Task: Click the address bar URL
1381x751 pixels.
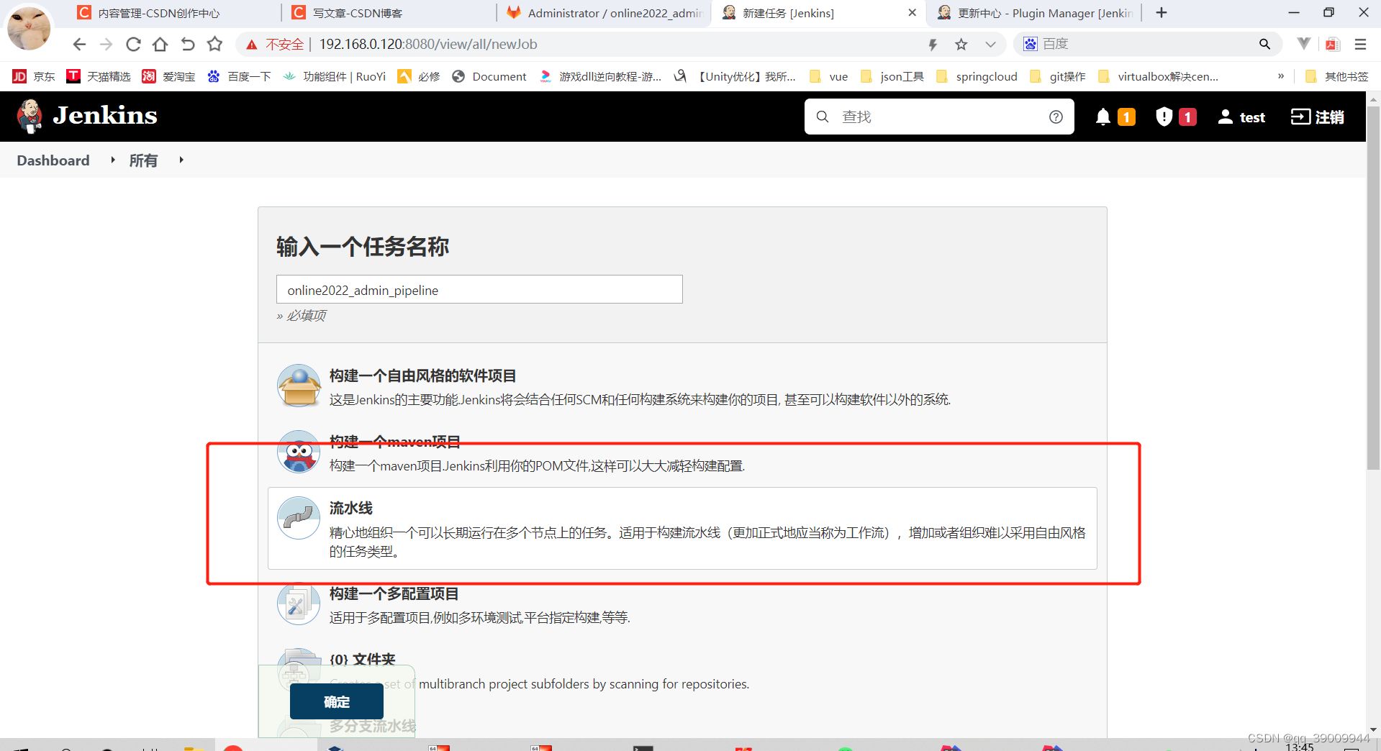Action: point(428,45)
